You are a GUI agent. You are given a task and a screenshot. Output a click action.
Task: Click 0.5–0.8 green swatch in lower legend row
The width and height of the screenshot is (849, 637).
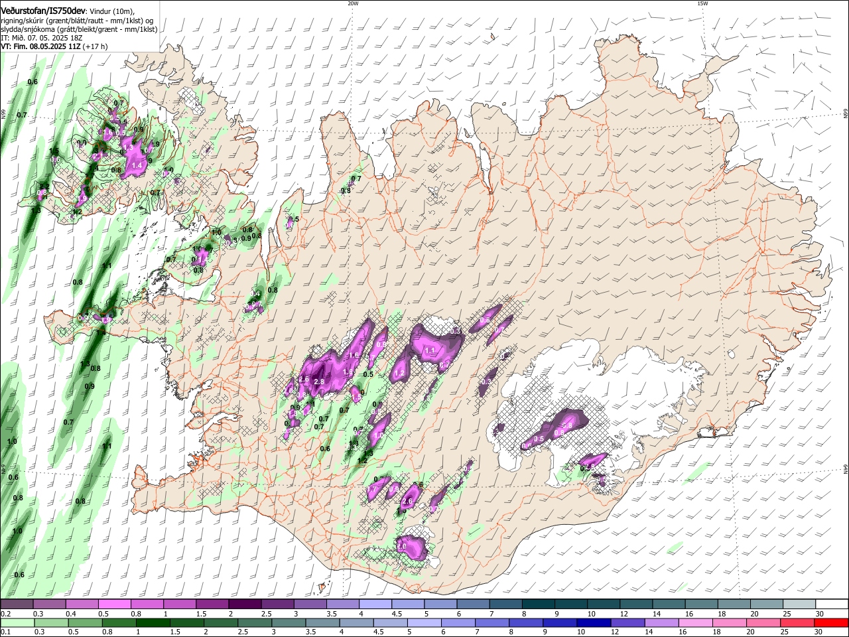(85, 622)
